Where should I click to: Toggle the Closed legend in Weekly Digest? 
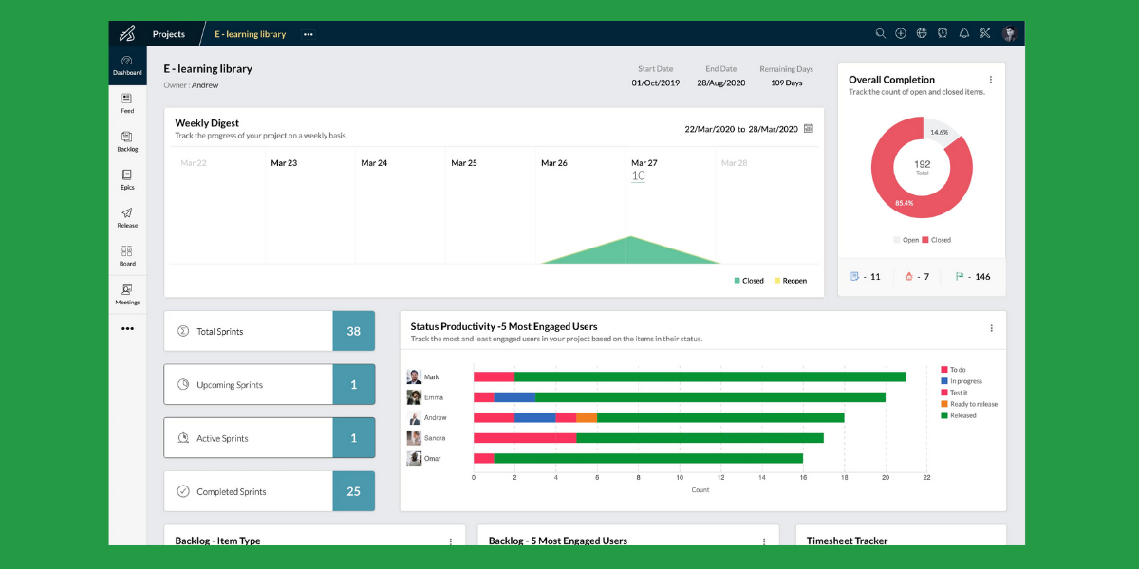[748, 281]
